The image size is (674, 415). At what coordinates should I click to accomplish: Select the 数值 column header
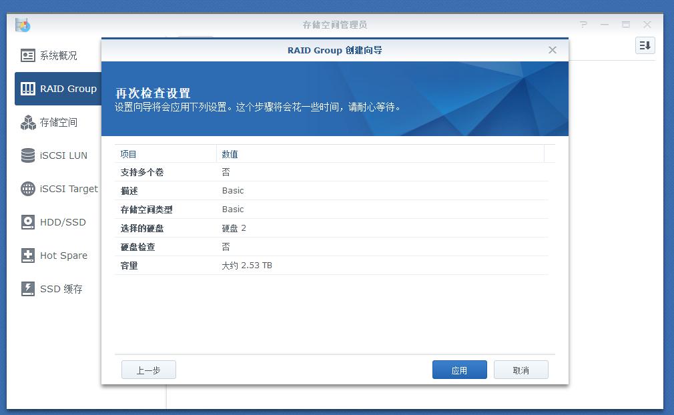(230, 154)
